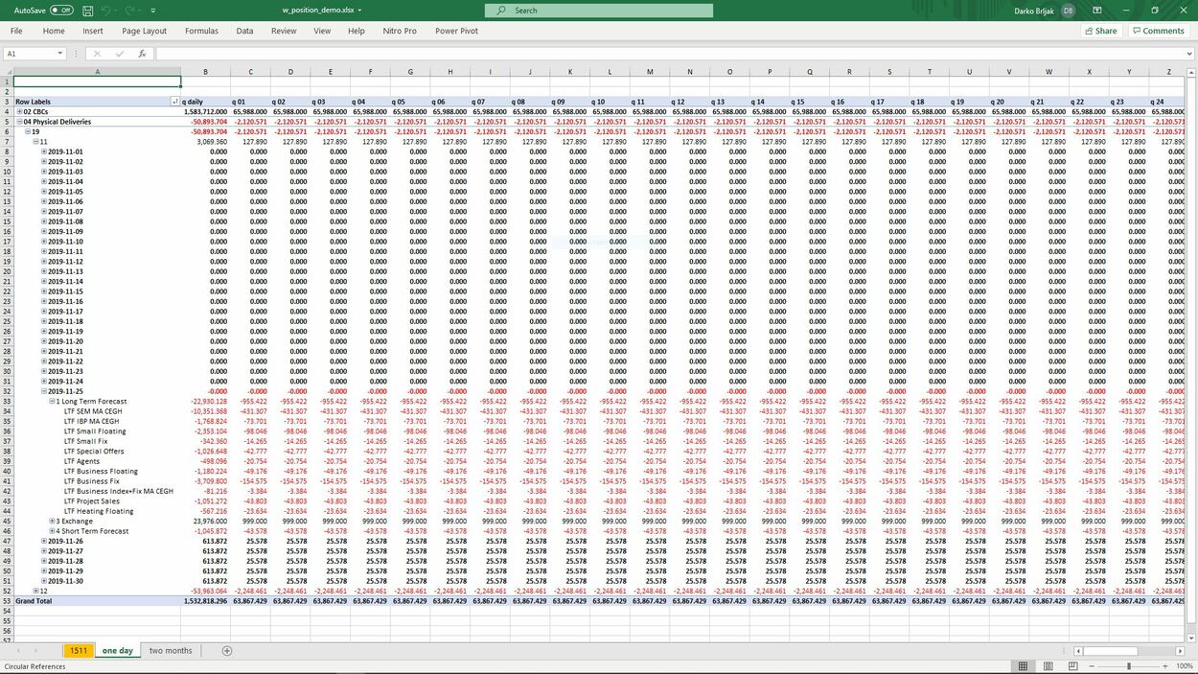Click the Save icon in Quick Access Toolbar
Viewport: 1198px width, 674px height.
coord(87,11)
